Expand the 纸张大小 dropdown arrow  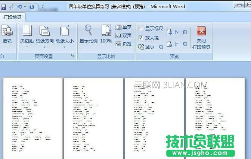tap(64, 47)
